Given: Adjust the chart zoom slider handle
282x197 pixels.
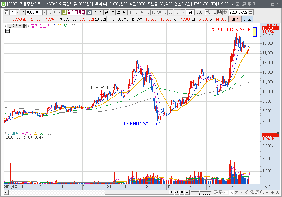Looking at the screenshot, I should click(200, 192).
